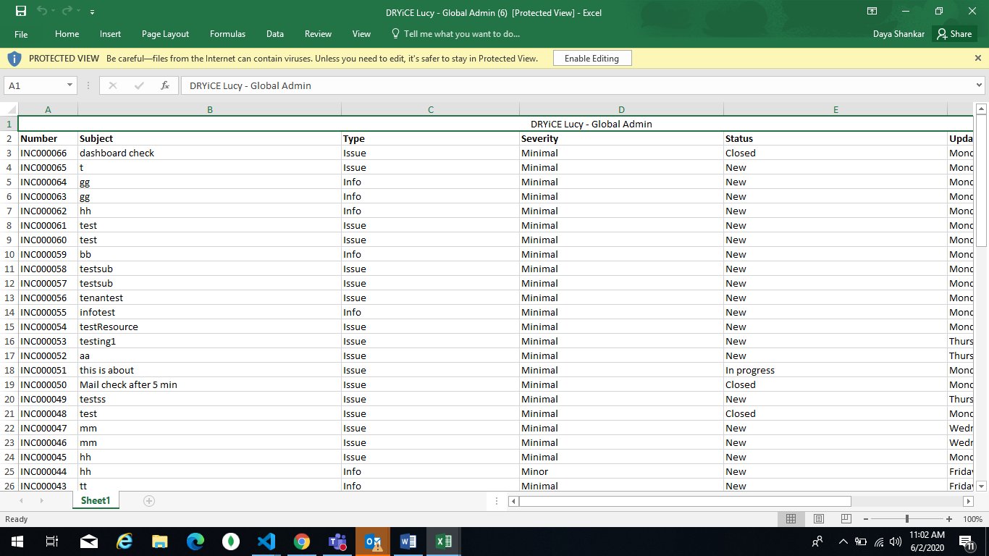Click the Share button
This screenshot has height=556, width=989.
tap(954, 34)
